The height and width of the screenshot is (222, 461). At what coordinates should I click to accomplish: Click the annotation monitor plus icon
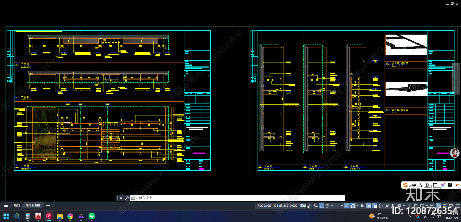(x=409, y=206)
